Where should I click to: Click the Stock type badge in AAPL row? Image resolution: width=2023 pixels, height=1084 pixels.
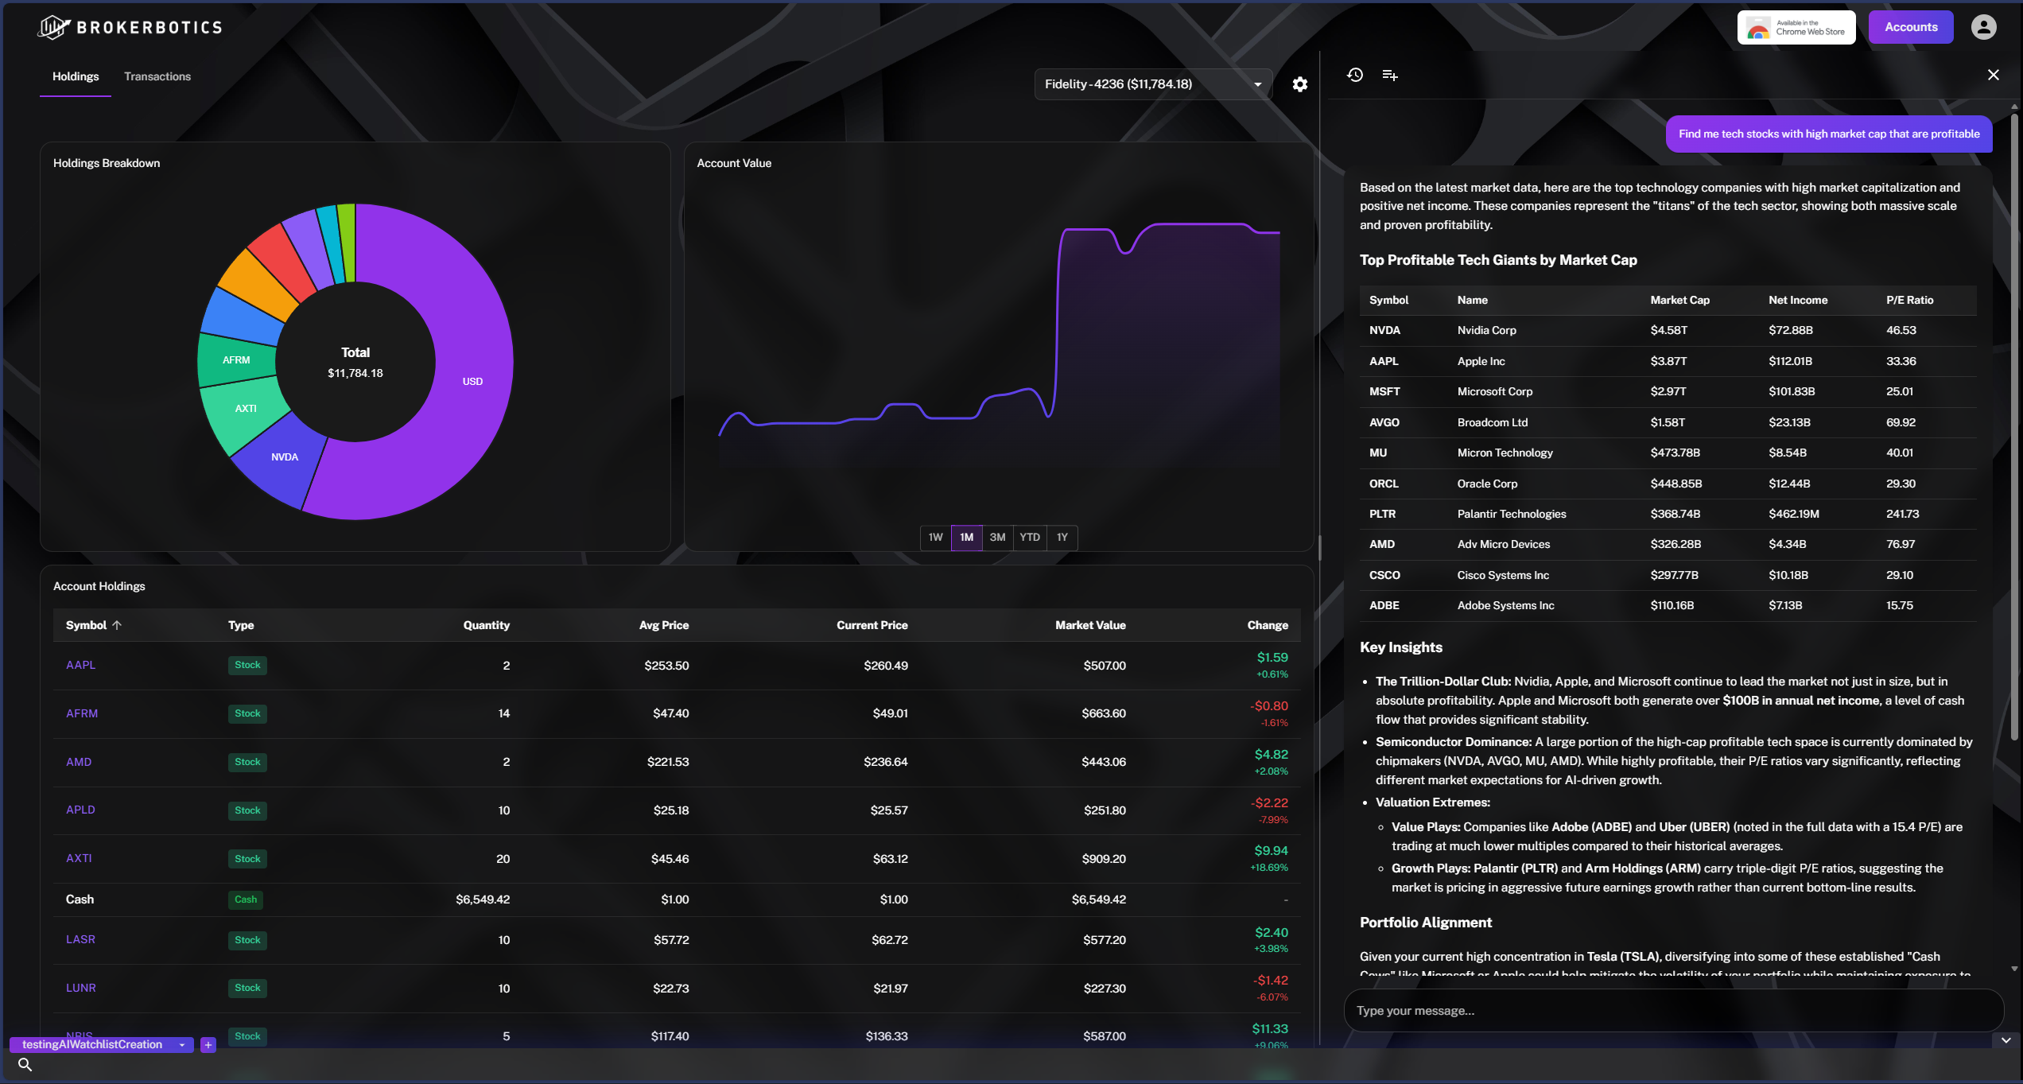(247, 665)
